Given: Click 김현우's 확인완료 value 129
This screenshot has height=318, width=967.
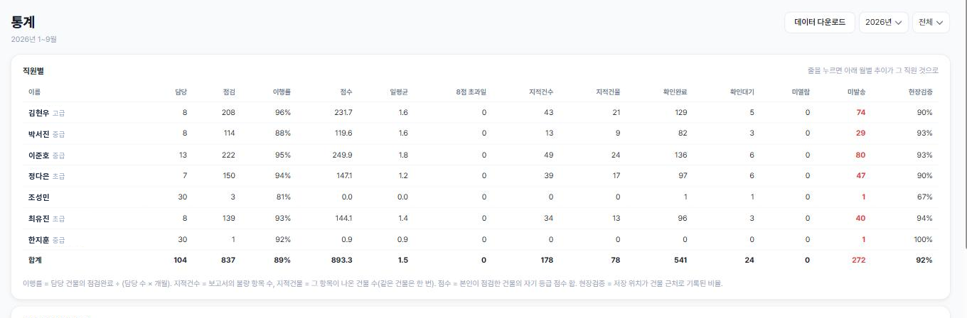Looking at the screenshot, I should pos(680,113).
